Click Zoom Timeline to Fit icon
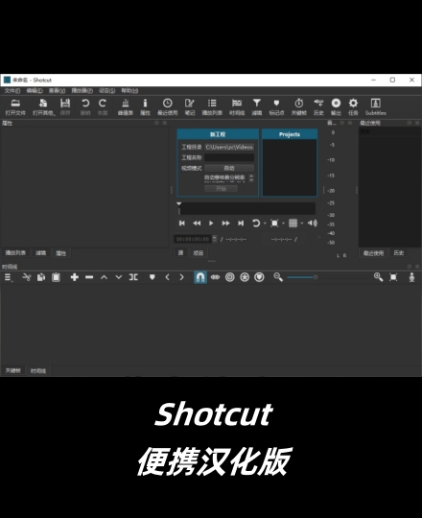The height and width of the screenshot is (518, 422). [x=393, y=277]
